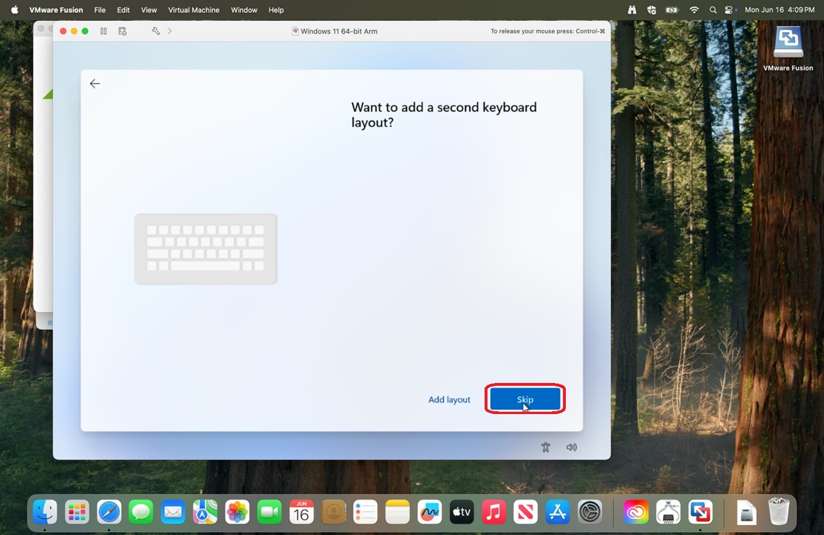Image resolution: width=824 pixels, height=535 pixels.
Task: Click the Skip button
Action: [x=525, y=399]
